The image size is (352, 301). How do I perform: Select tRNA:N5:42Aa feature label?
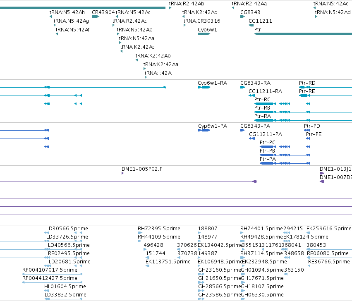[x=136, y=38]
